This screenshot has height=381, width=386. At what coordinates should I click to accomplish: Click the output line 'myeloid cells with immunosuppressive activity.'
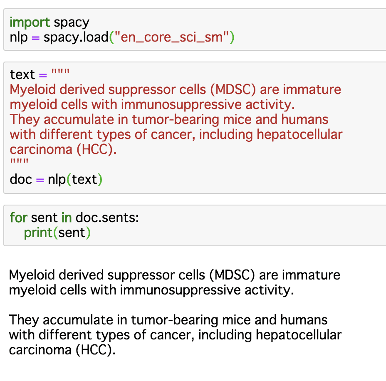coord(151,290)
